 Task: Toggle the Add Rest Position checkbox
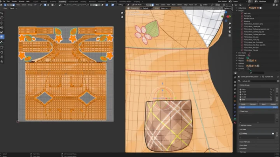click(240, 125)
